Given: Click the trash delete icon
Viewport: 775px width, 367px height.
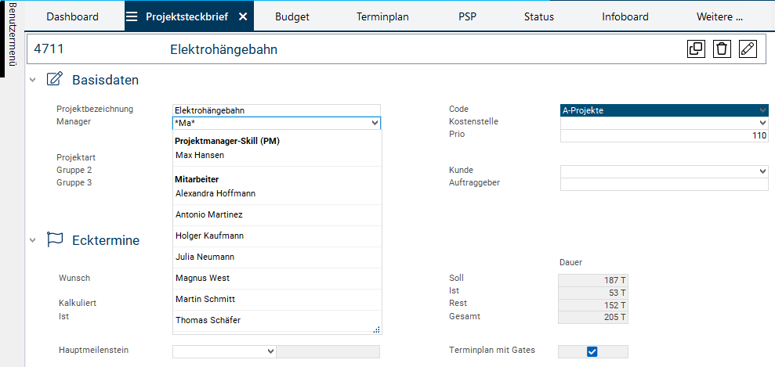Looking at the screenshot, I should pos(722,49).
